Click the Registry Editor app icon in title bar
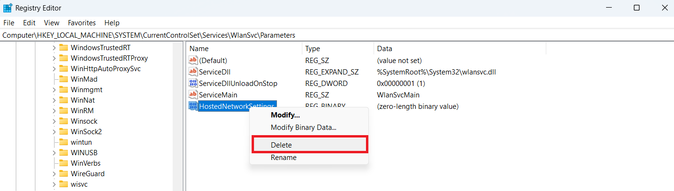Image resolution: width=674 pixels, height=191 pixels. tap(8, 8)
